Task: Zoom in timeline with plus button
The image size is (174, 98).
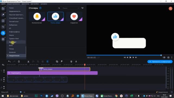Action: point(24,92)
